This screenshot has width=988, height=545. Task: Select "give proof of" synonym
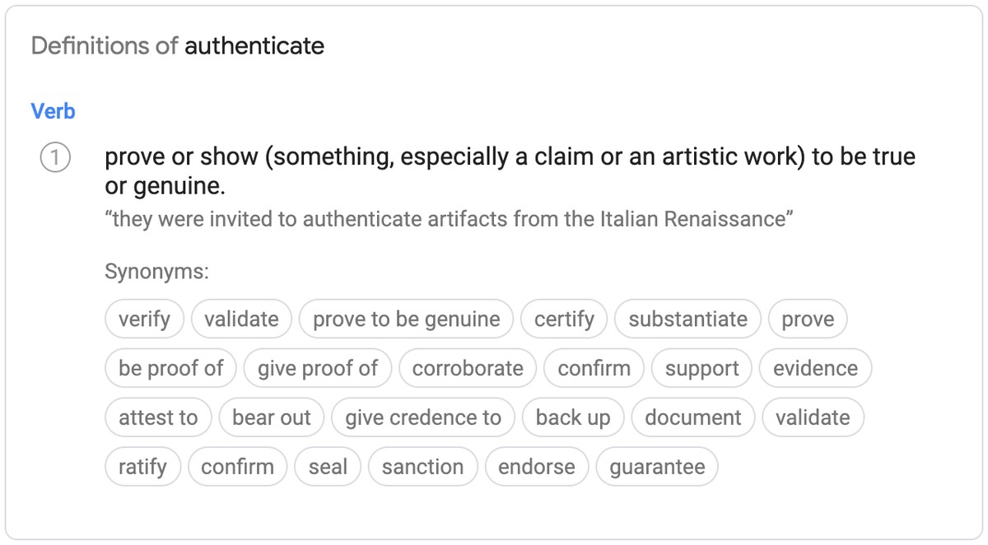click(x=317, y=368)
